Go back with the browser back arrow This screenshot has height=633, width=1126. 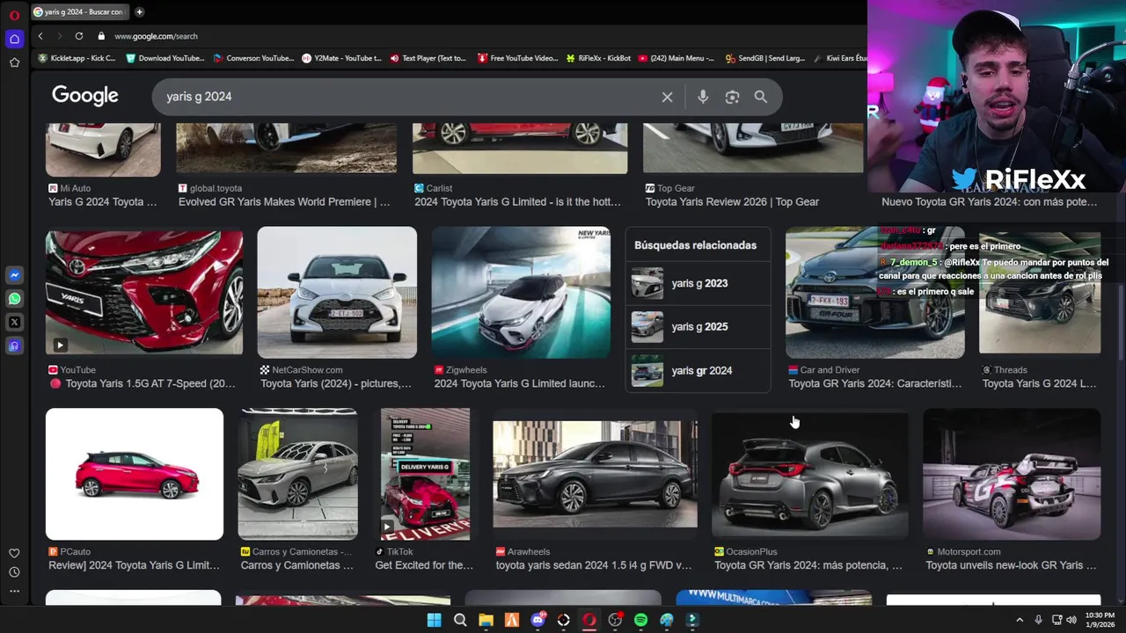click(40, 36)
